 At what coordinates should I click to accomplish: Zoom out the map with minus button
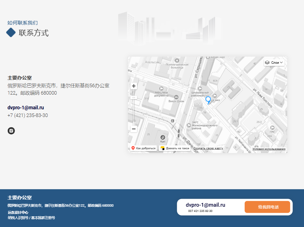coord(134,129)
